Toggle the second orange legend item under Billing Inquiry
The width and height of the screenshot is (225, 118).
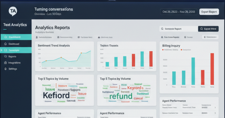point(181,50)
